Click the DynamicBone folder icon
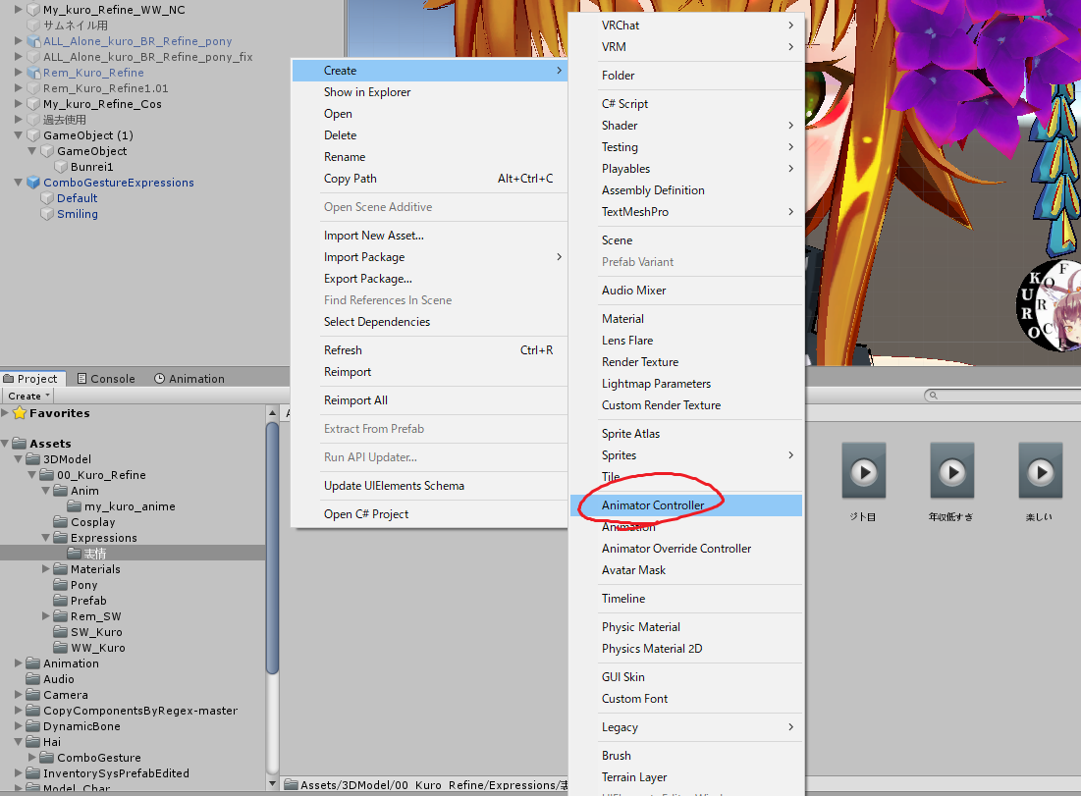1081x796 pixels. (33, 726)
